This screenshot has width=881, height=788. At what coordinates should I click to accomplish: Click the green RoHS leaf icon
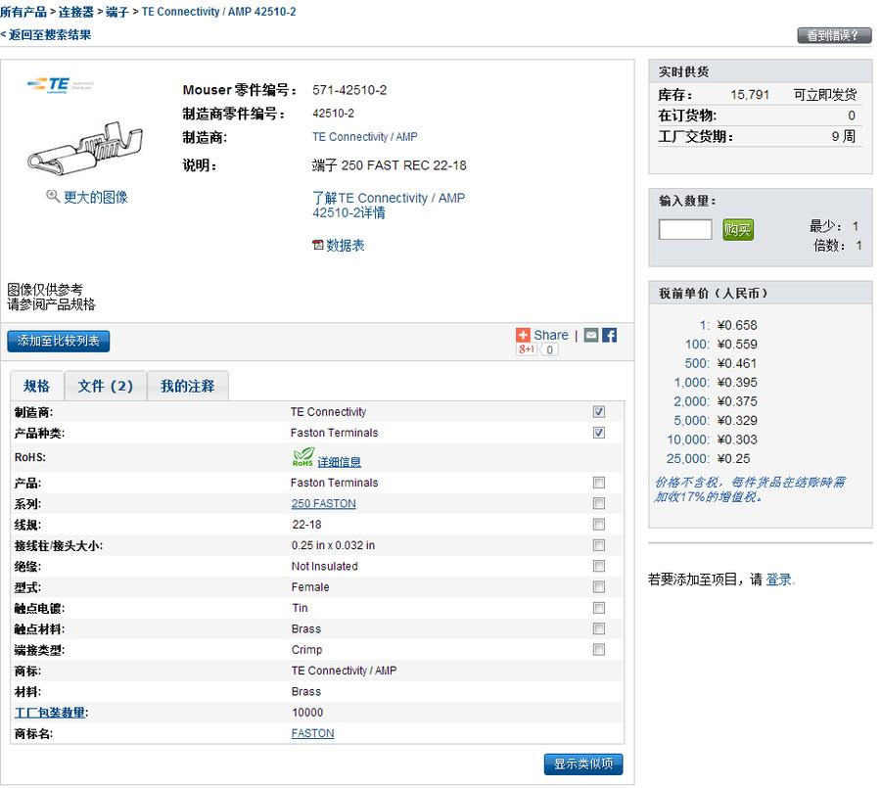302,457
